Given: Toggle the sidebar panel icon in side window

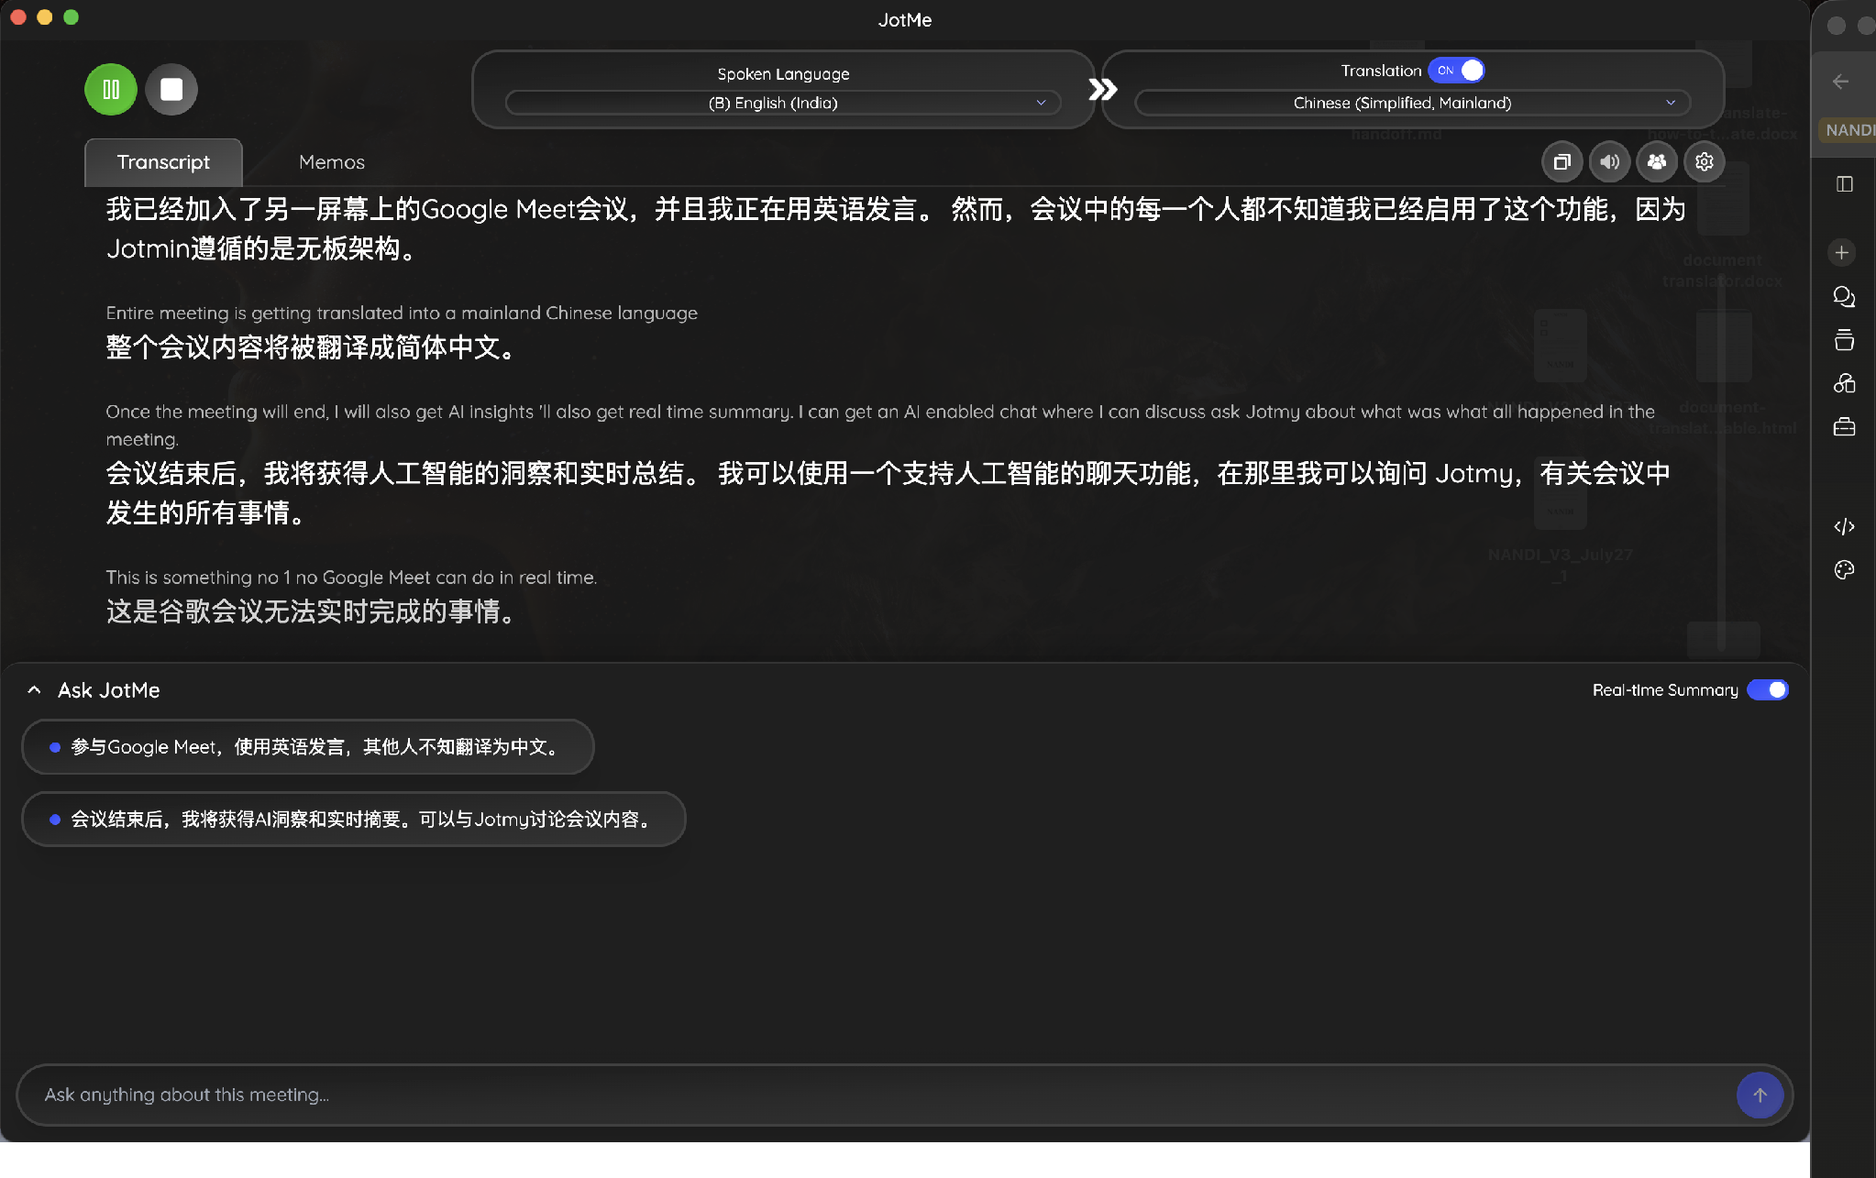Looking at the screenshot, I should [1845, 184].
